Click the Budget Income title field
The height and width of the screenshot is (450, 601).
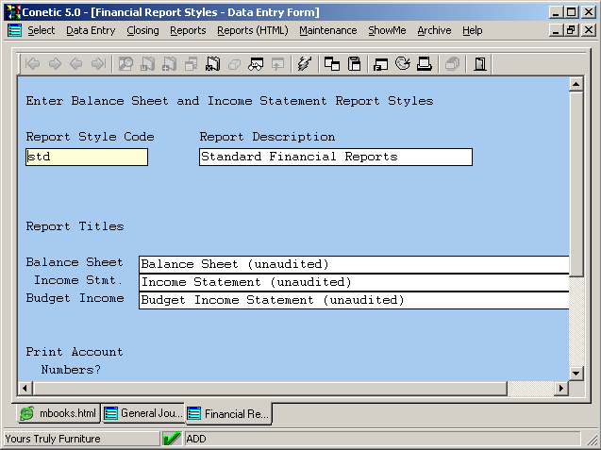[354, 300]
